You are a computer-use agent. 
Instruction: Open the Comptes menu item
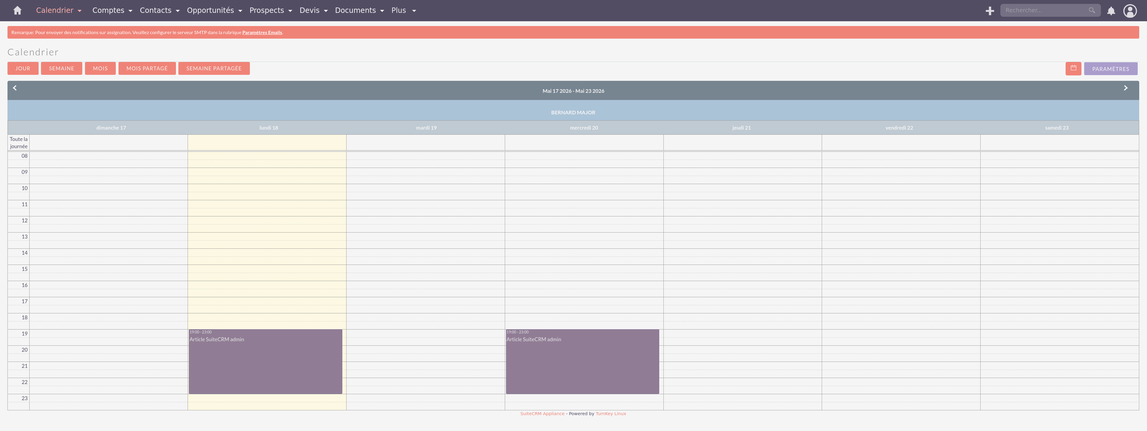point(108,10)
